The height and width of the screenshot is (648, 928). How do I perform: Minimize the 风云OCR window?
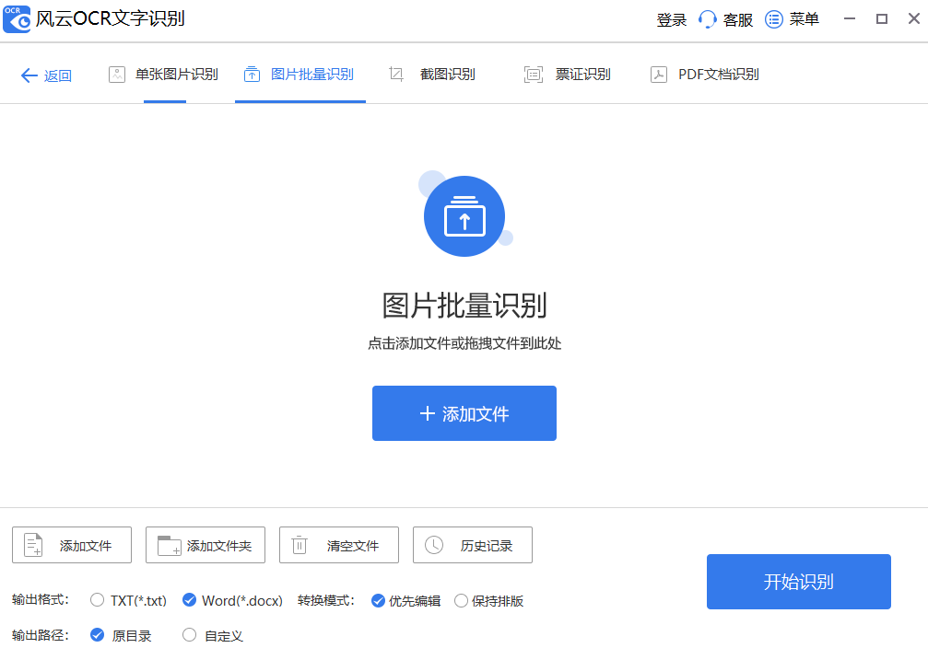tap(850, 19)
